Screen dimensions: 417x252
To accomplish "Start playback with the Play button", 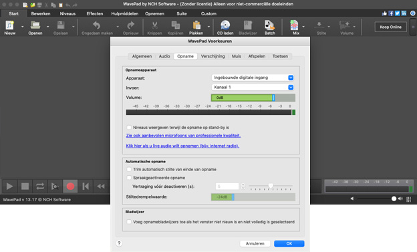I will click(x=9, y=186).
